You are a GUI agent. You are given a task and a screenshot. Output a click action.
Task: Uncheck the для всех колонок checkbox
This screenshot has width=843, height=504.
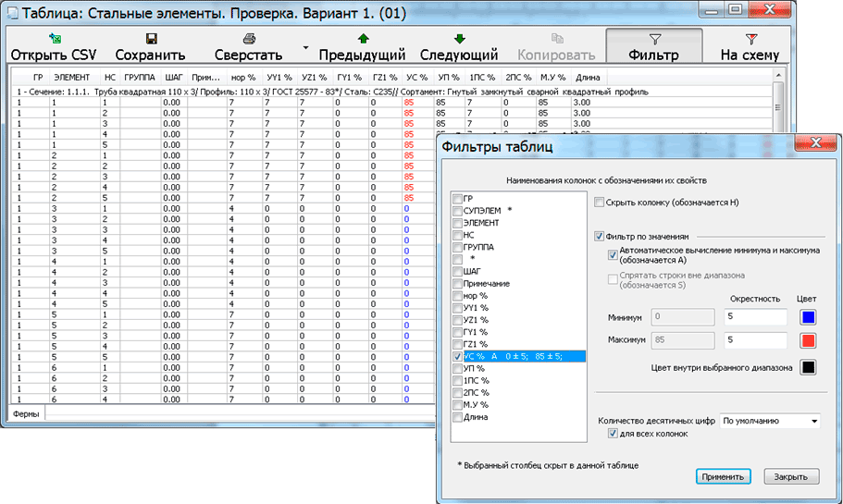[x=613, y=434]
